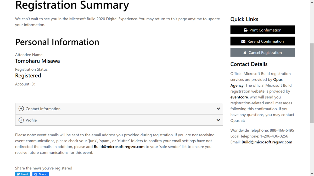Click the Personal Information heading
Image resolution: width=314 pixels, height=176 pixels.
point(57,42)
